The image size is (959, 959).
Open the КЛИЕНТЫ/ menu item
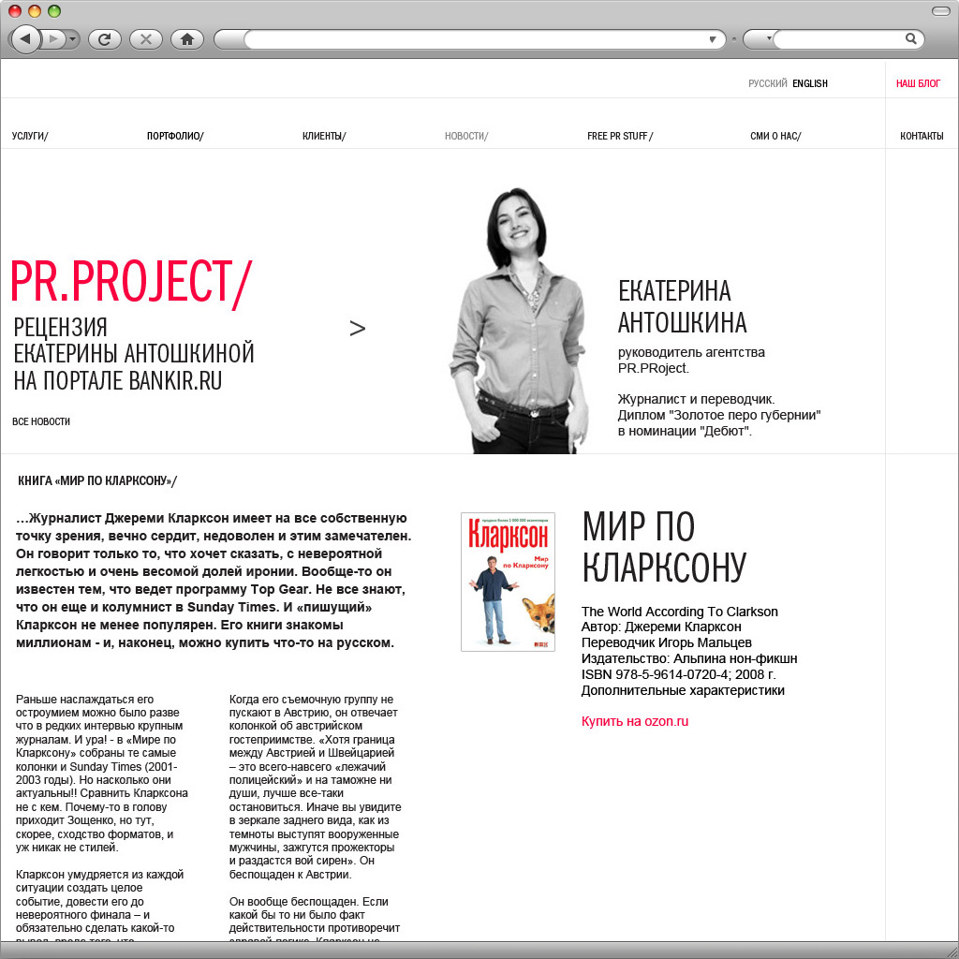click(x=324, y=136)
